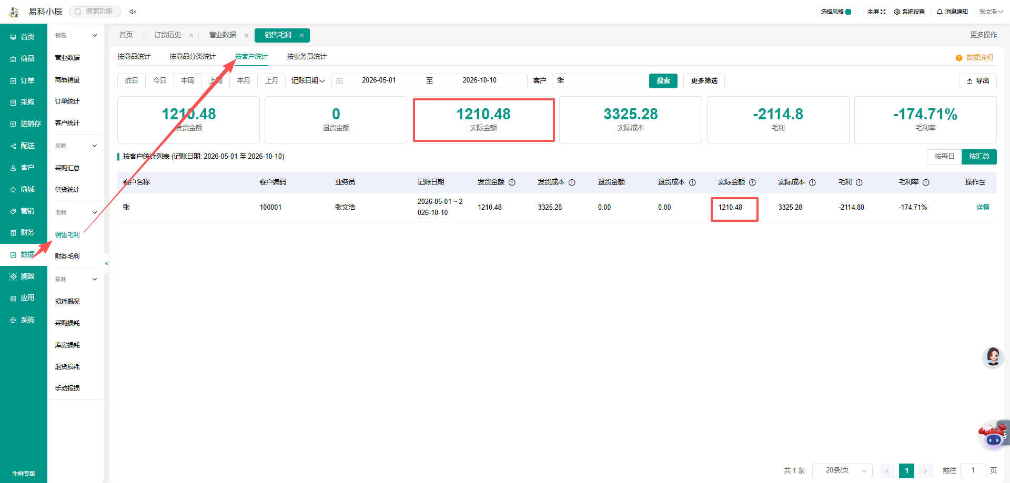Switch list view to 按每日
This screenshot has width=1010, height=483.
click(x=944, y=156)
